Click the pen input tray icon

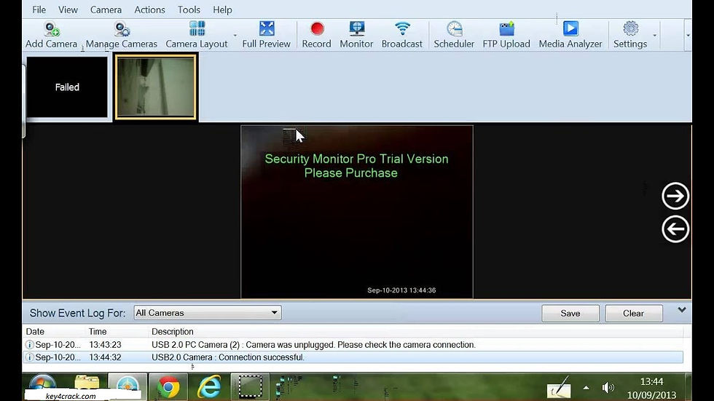tap(560, 388)
